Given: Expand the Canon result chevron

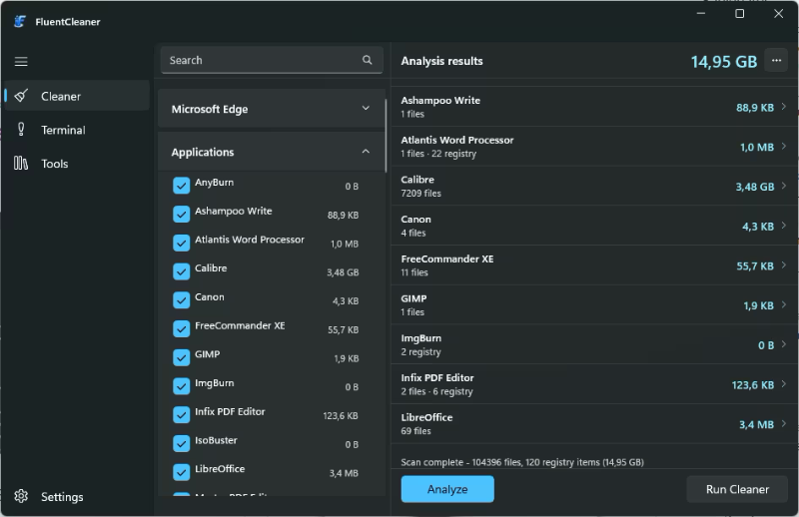Looking at the screenshot, I should pos(784,226).
